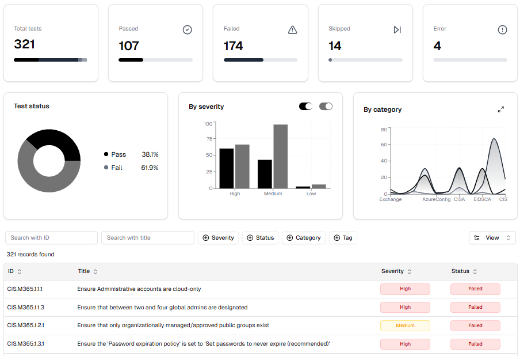Click the Passed checkmark circle icon
Screen dimensions: 520x356
[x=187, y=30]
